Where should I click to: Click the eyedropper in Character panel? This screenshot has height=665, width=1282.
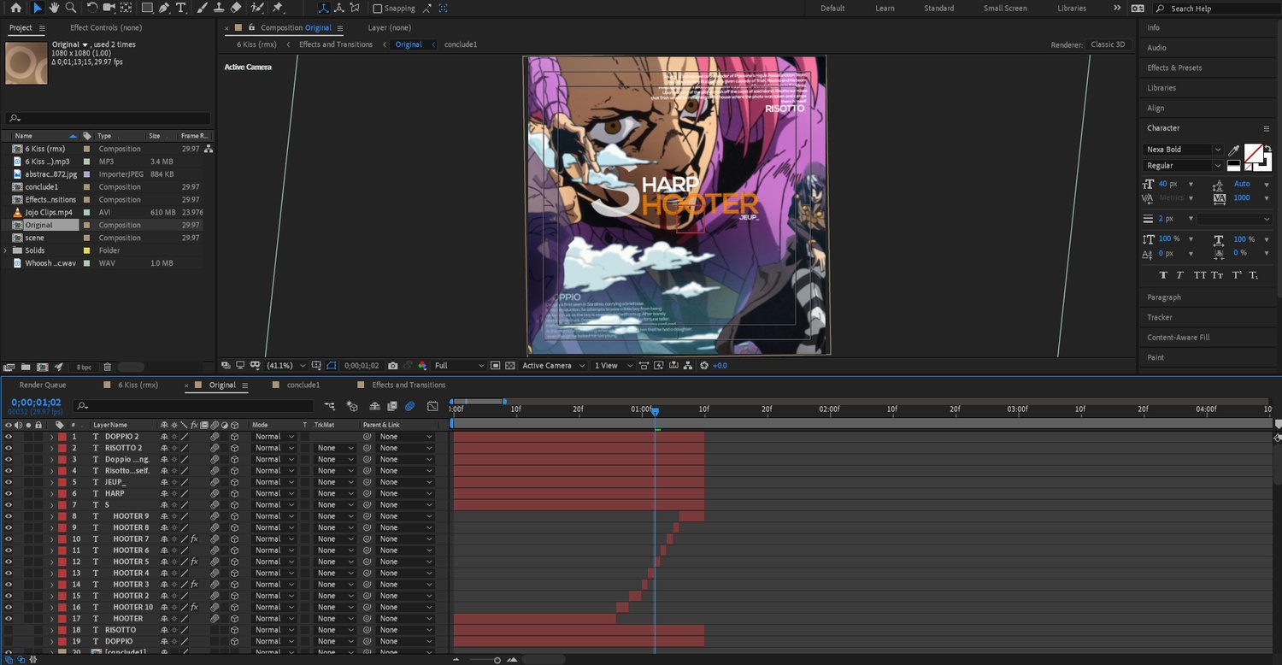(1234, 150)
